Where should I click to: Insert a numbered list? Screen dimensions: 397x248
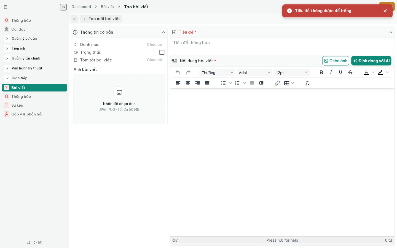tap(237, 83)
